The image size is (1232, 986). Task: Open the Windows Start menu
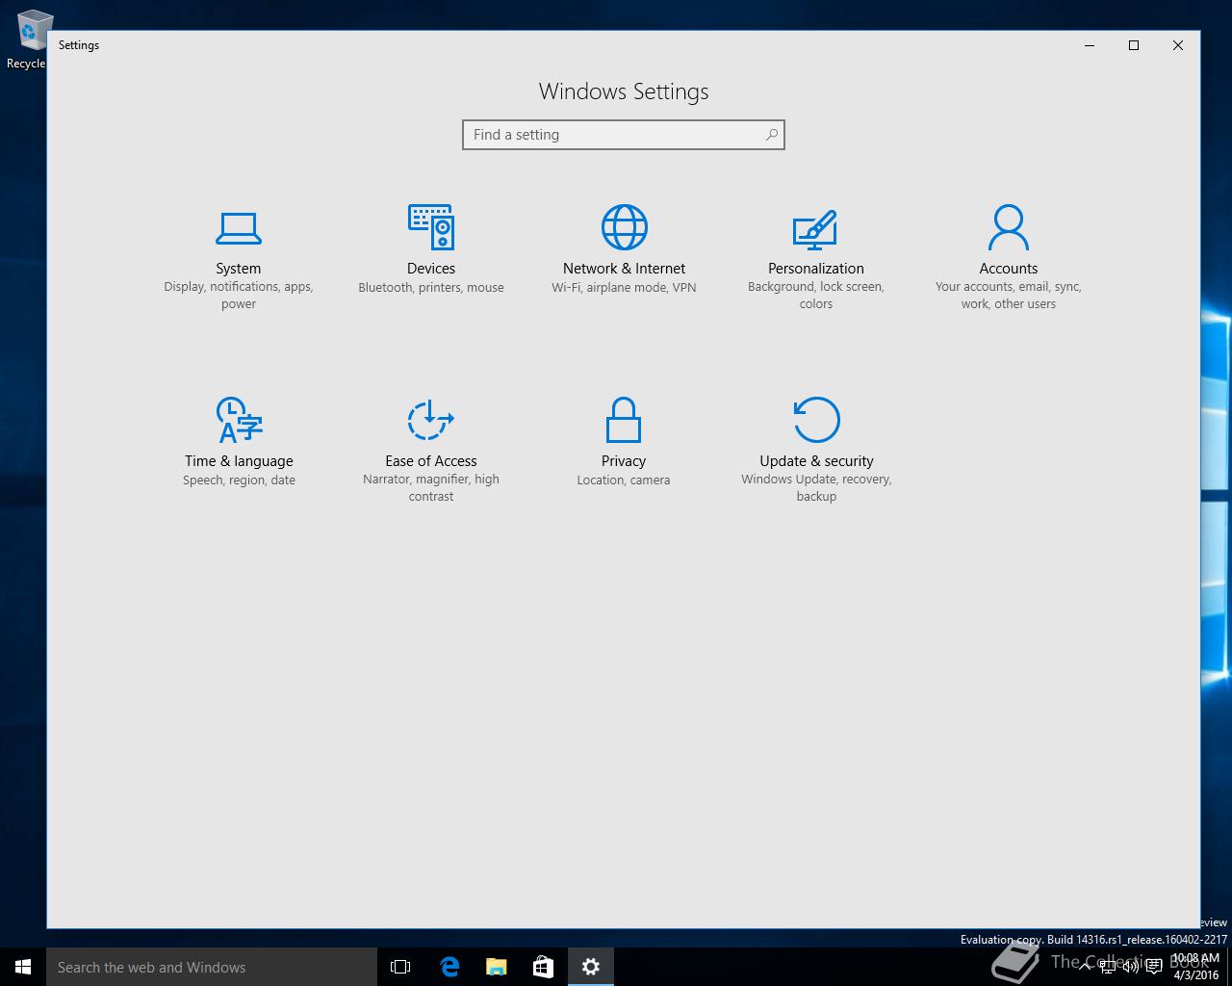tap(23, 967)
